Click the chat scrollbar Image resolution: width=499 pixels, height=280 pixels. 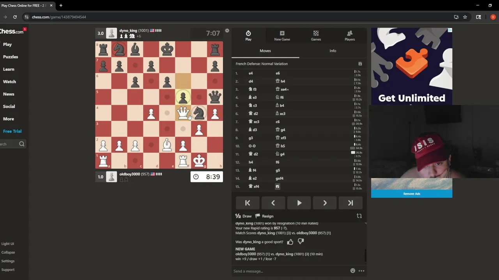[365, 255]
